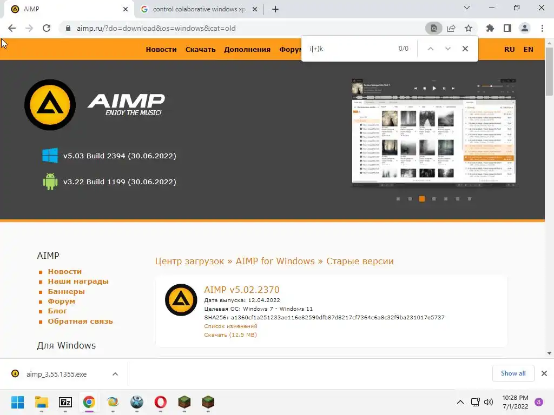
Task: Click the browser forward arrow
Action: (29, 28)
